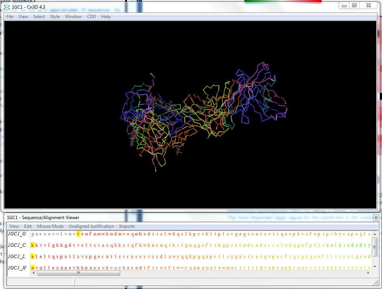Image resolution: width=382 pixels, height=289 pixels.
Task: Open the Imports menu in sequence viewer
Action: click(x=127, y=226)
